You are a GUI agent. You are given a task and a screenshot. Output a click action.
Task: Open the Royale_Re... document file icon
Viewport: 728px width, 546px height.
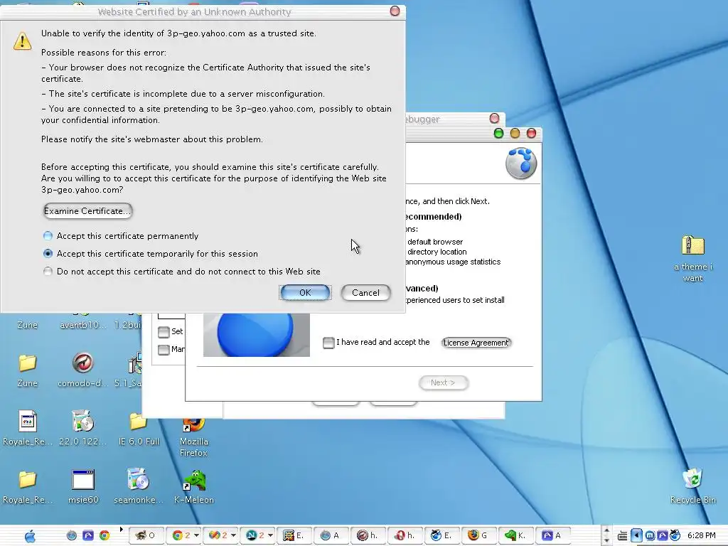point(28,421)
